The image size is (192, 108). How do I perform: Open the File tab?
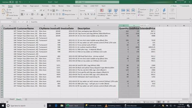point(3,6)
